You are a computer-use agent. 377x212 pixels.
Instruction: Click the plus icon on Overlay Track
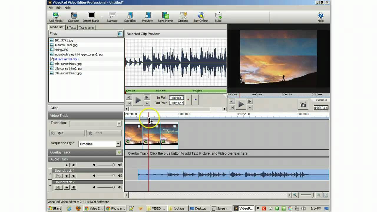coord(119,152)
